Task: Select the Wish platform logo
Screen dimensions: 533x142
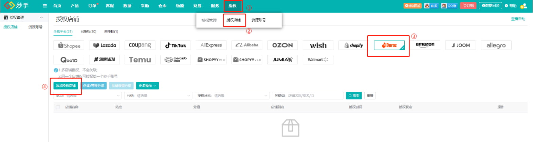Action: [x=318, y=45]
